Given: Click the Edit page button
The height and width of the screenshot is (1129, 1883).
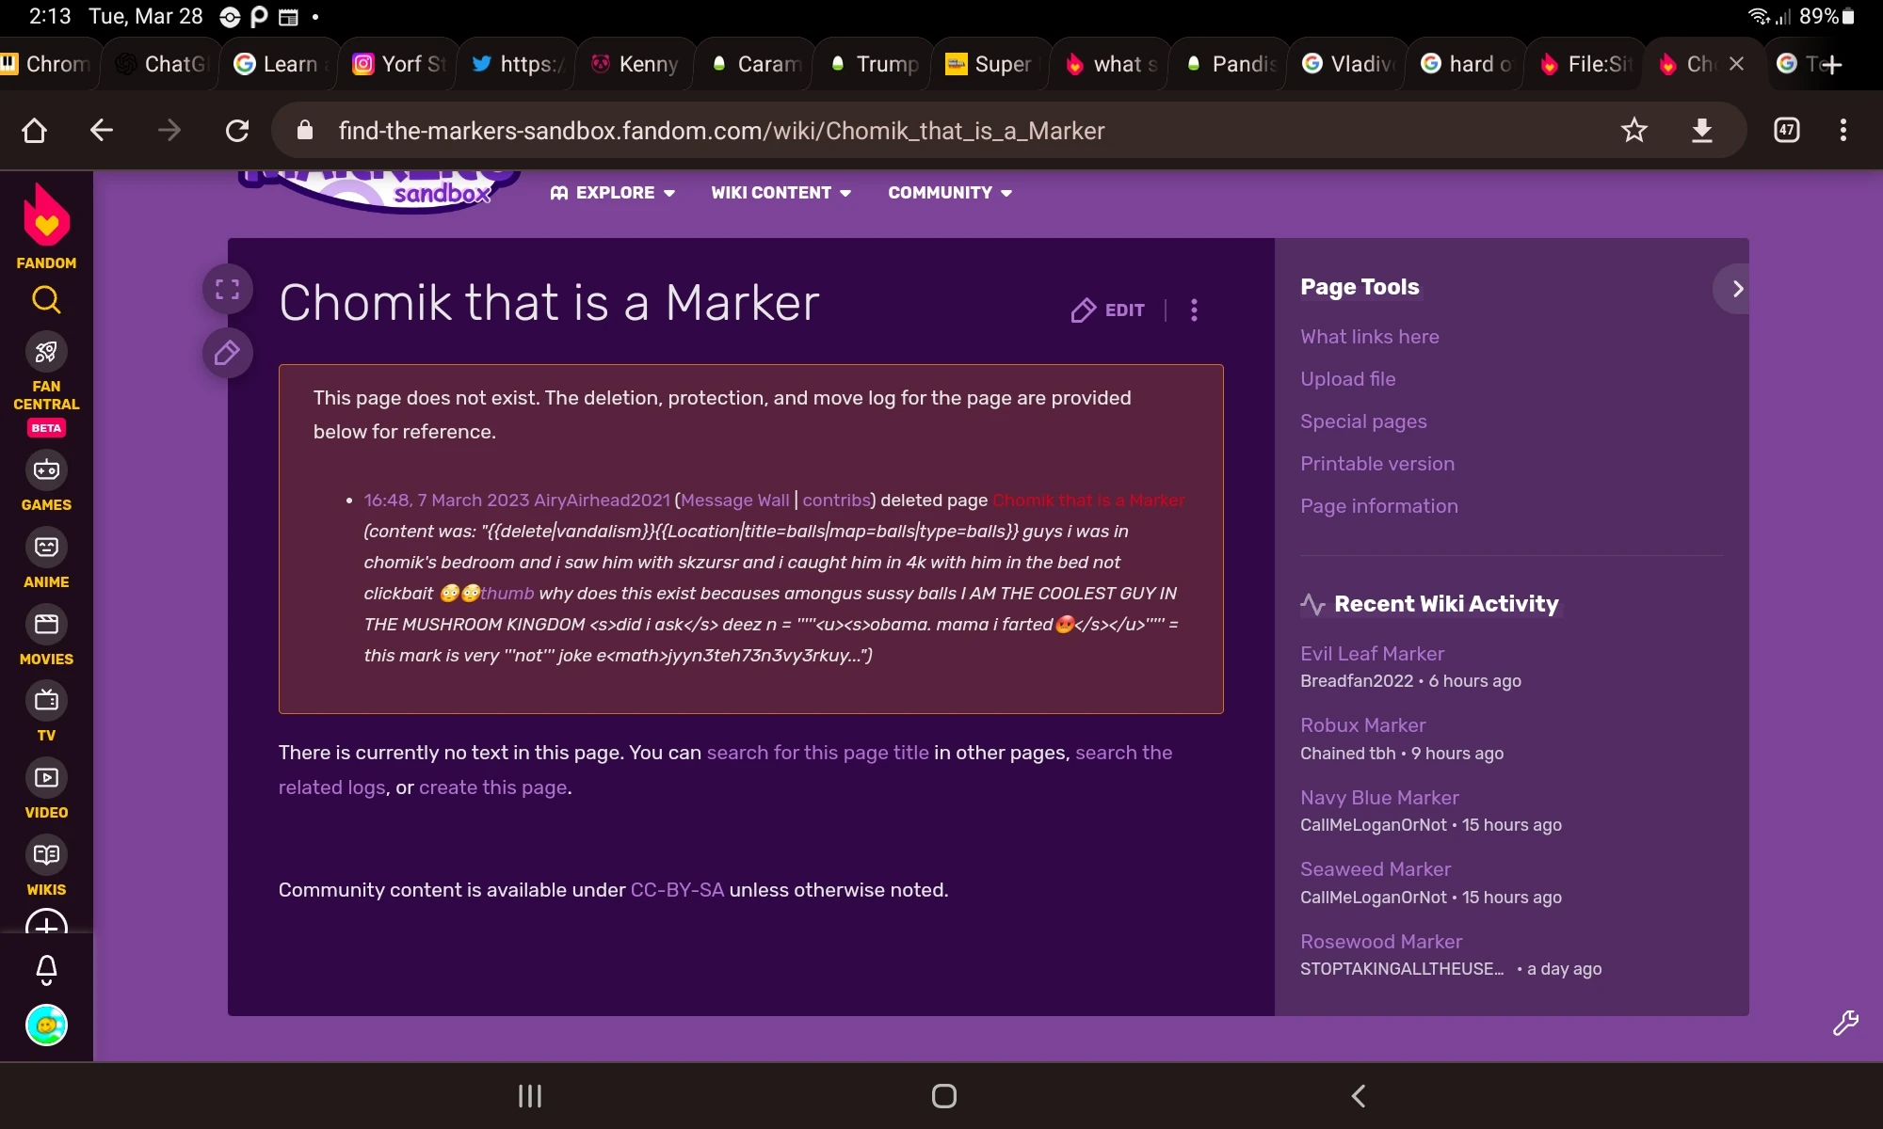Looking at the screenshot, I should [1108, 310].
